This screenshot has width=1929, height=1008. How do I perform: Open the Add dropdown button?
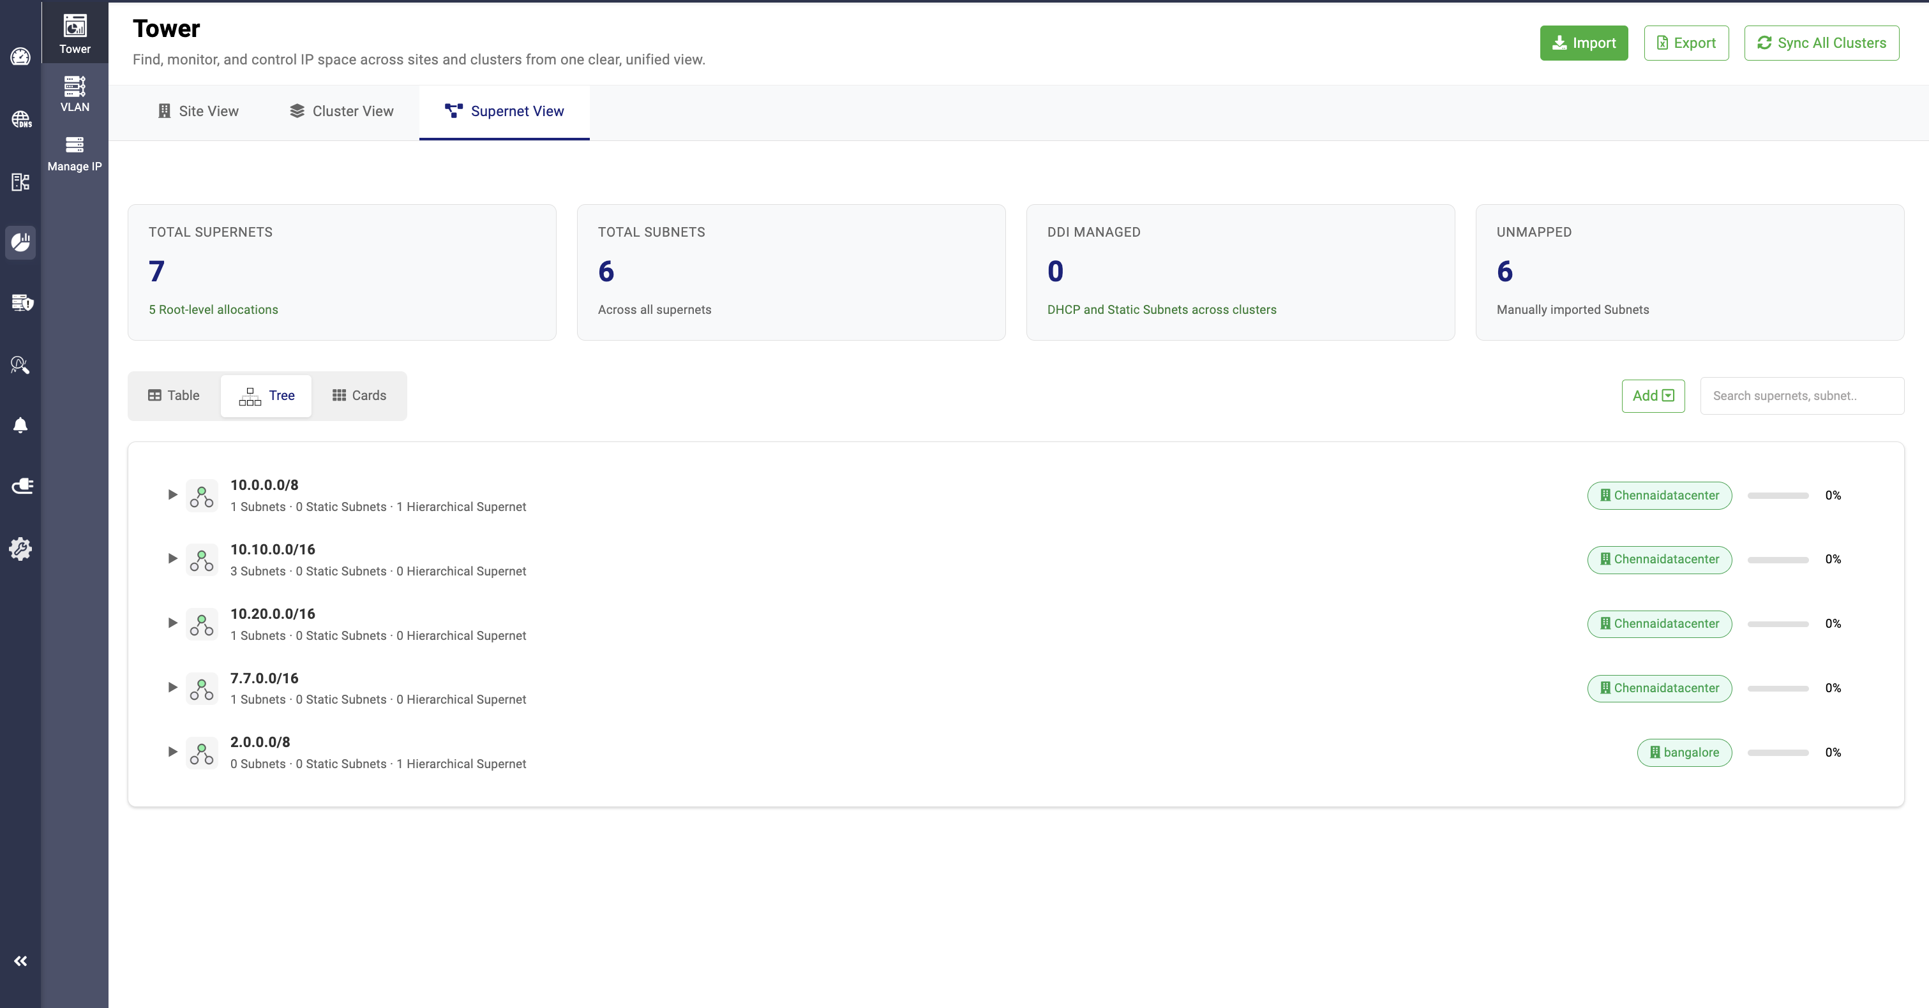click(1653, 395)
